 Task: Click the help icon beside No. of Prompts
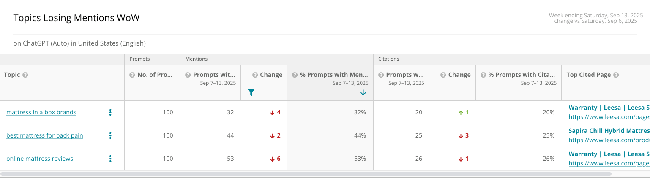click(132, 75)
